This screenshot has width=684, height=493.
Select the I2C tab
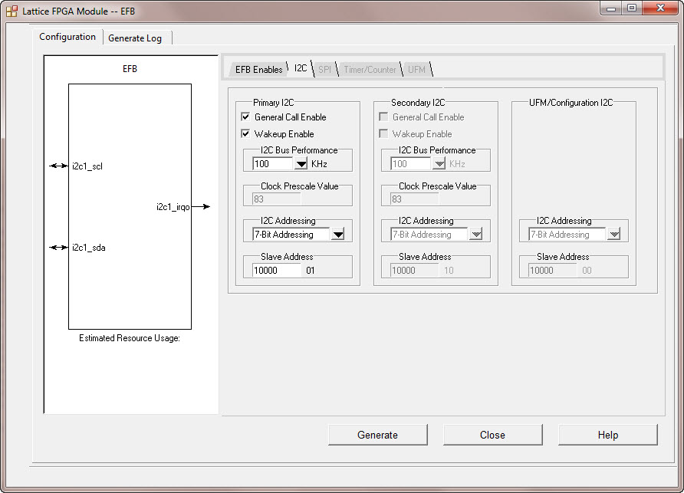click(301, 68)
